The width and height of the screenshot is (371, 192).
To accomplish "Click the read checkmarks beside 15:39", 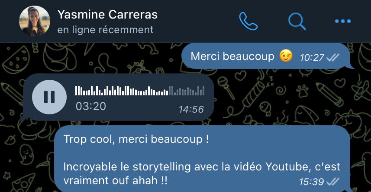I will [332, 182].
